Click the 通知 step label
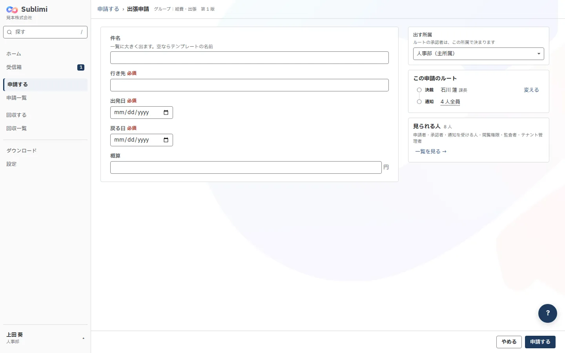The width and height of the screenshot is (565, 353). [x=429, y=102]
